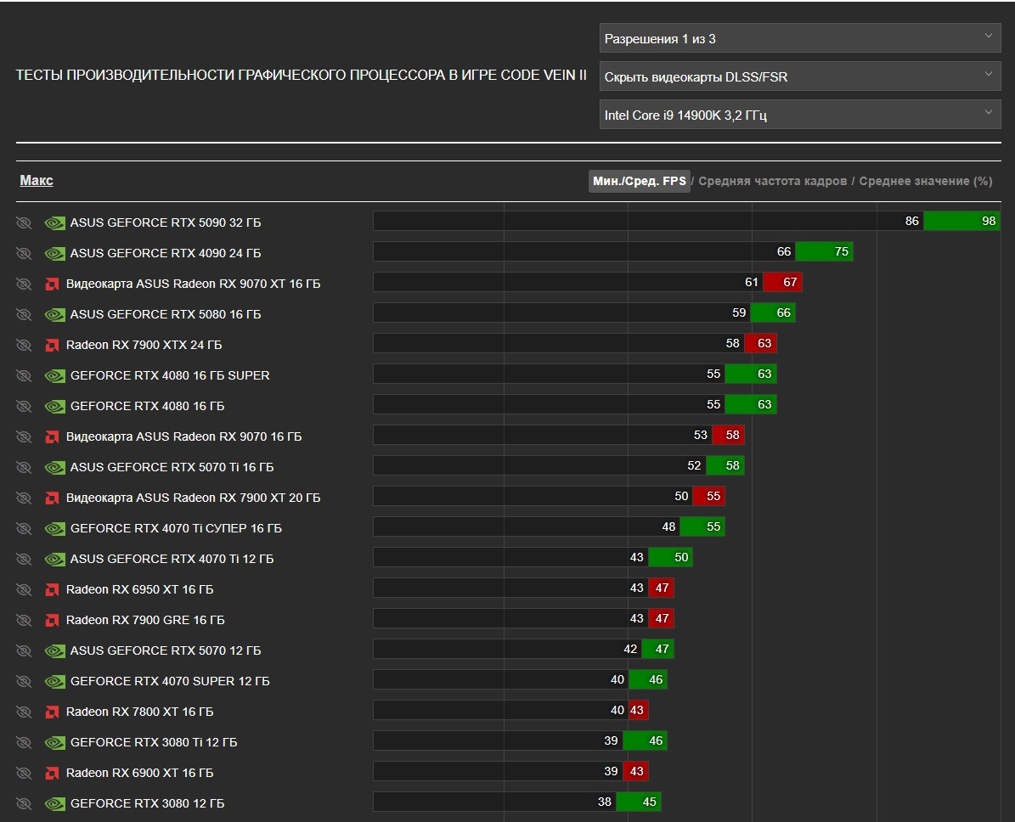Click NVIDIA logo beside RTX 3080 Ti 12 ГБ
Viewport: 1015px width, 822px height.
[x=55, y=742]
